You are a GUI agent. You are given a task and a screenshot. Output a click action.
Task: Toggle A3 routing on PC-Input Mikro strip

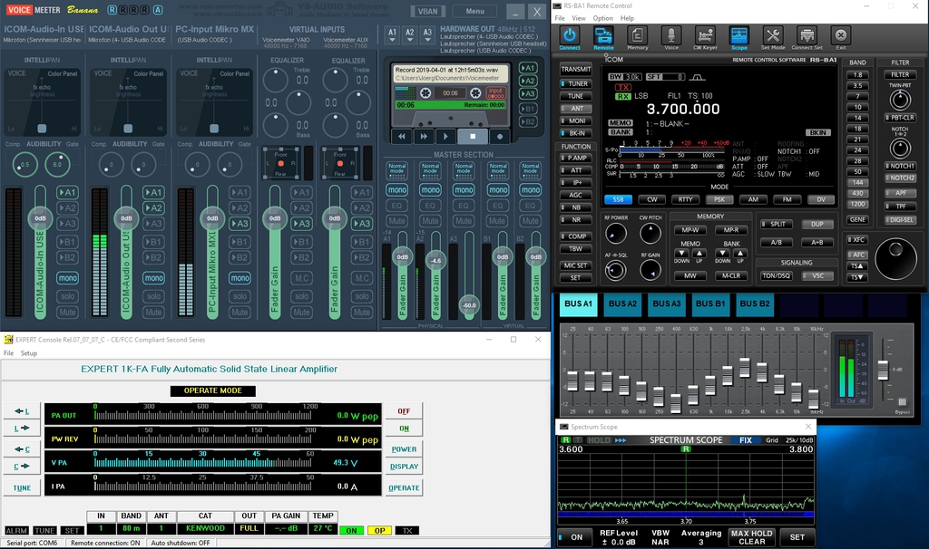240,224
